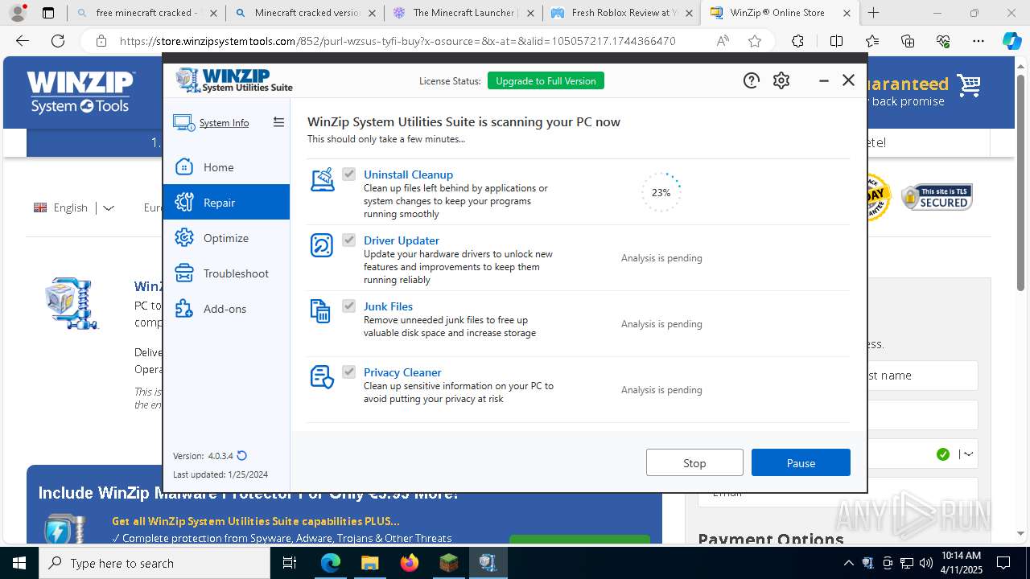Open Firefox from the taskbar
This screenshot has height=579, width=1030.
click(410, 563)
